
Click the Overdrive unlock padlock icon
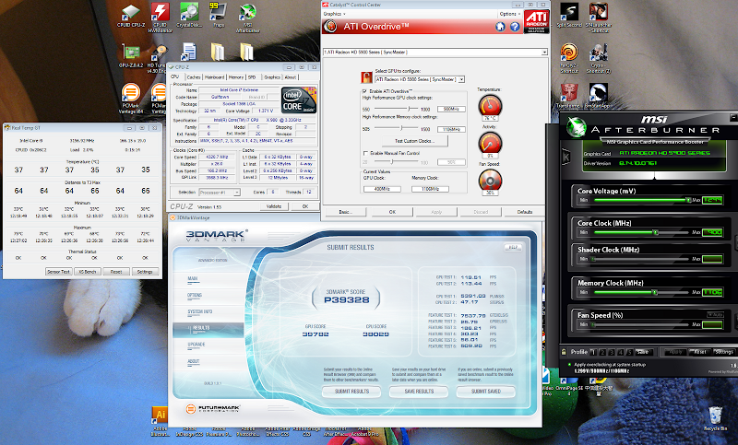pos(366,77)
